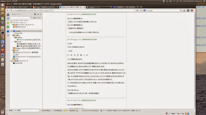Click the Twitter bird icon in status bar
206x115 pixels.
point(170,114)
